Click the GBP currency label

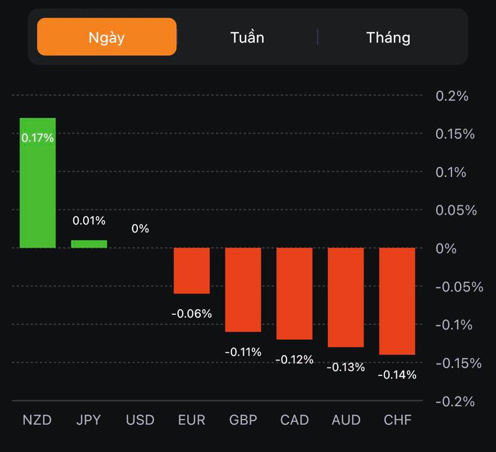point(243,420)
